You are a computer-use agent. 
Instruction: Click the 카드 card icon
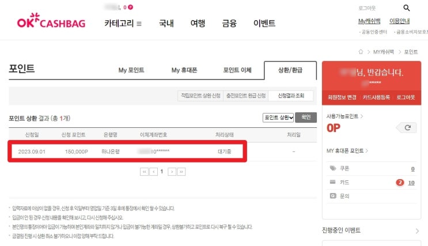[x=333, y=182]
